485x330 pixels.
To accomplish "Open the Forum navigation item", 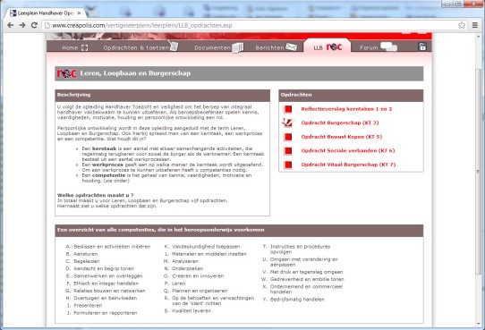I will tap(369, 47).
